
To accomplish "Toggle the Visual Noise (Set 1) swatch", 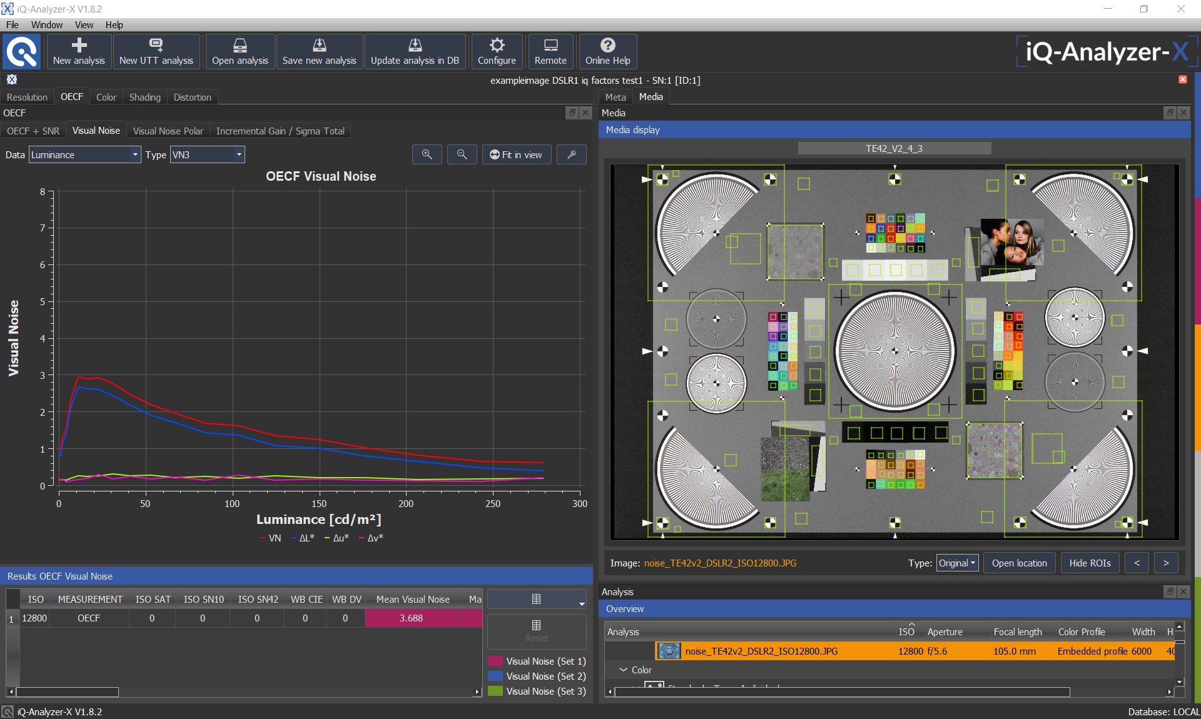I will (x=495, y=661).
